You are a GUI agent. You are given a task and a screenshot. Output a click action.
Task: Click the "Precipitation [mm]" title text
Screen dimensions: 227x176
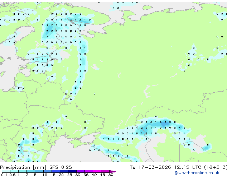click(x=23, y=167)
